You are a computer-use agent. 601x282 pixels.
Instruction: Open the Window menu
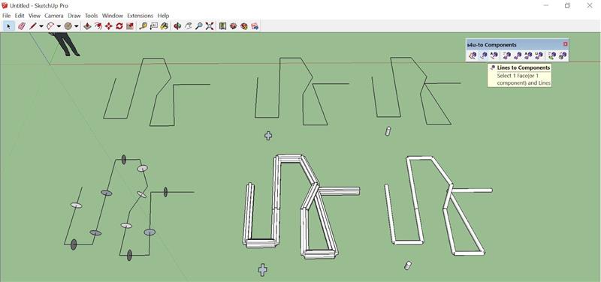click(113, 16)
